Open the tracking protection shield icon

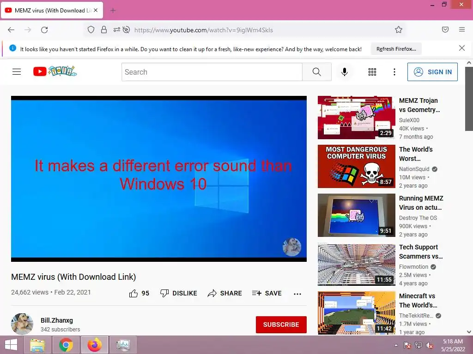tap(91, 30)
